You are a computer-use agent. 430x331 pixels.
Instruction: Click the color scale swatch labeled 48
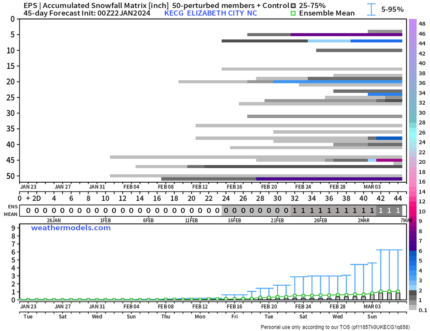[412, 24]
